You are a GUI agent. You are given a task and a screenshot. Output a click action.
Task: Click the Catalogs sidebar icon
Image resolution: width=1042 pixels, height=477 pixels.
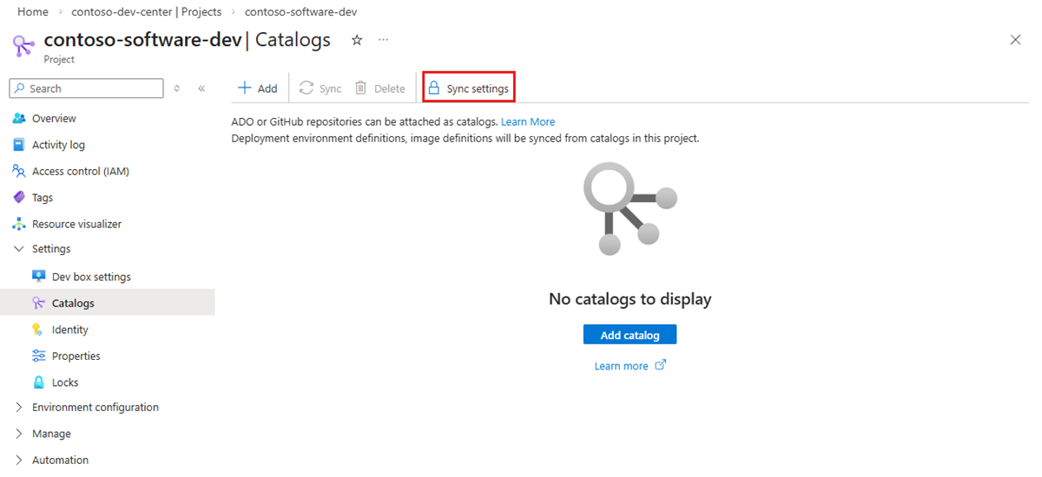[39, 304]
